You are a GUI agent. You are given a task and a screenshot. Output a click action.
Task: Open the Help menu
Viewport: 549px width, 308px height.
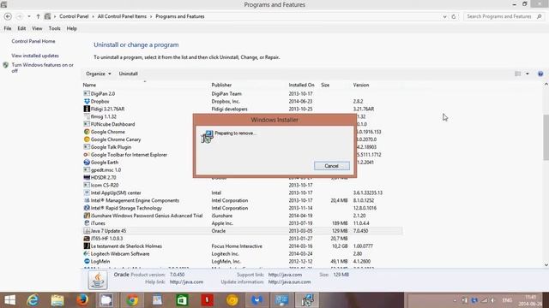(x=71, y=28)
